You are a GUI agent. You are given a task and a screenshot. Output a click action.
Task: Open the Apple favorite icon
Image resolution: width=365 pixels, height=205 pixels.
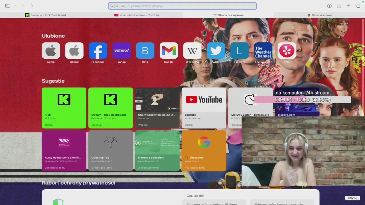pyautogui.click(x=51, y=51)
